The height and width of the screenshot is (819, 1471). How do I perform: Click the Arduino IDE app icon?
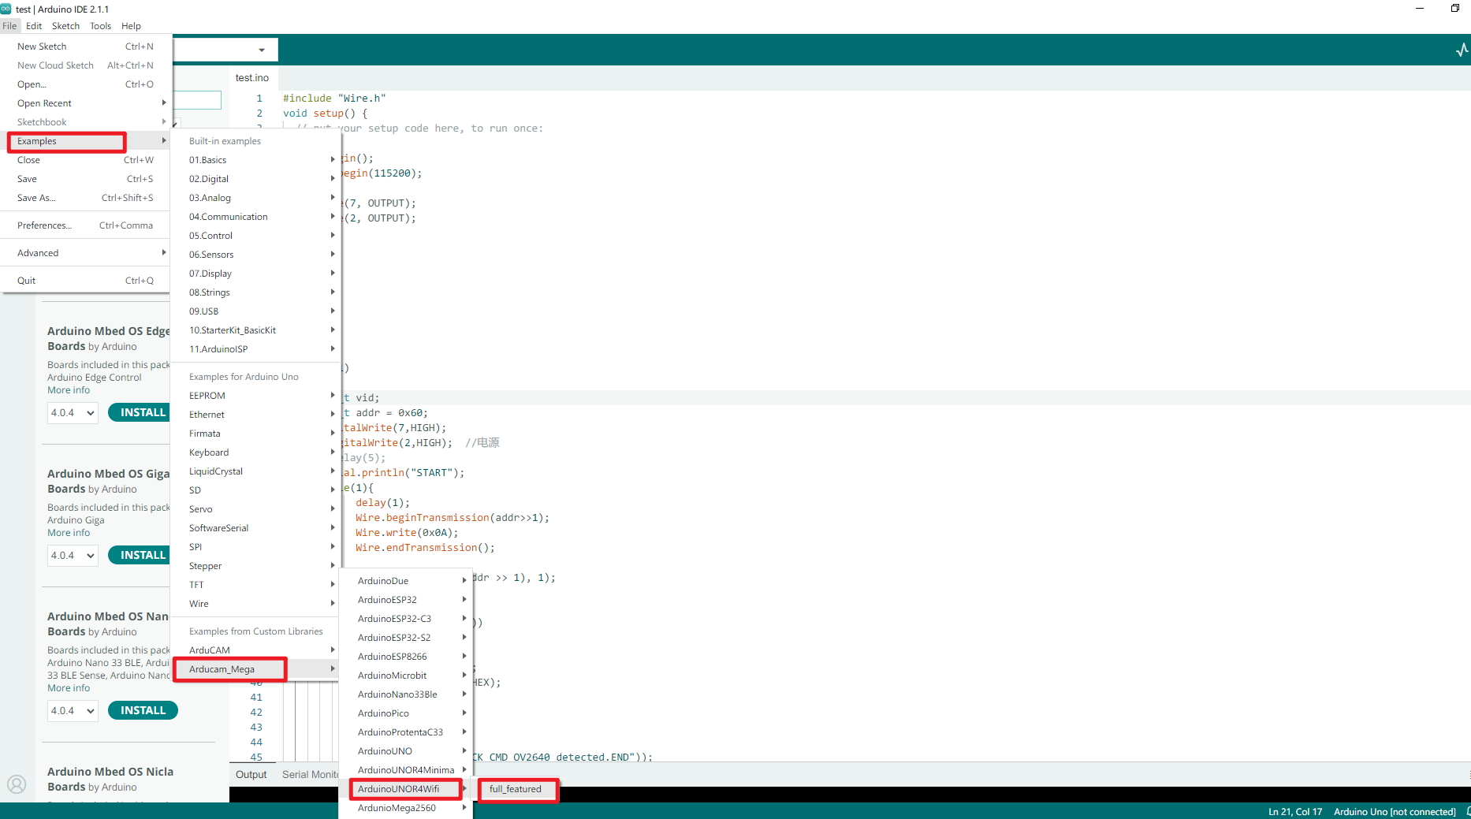point(6,9)
